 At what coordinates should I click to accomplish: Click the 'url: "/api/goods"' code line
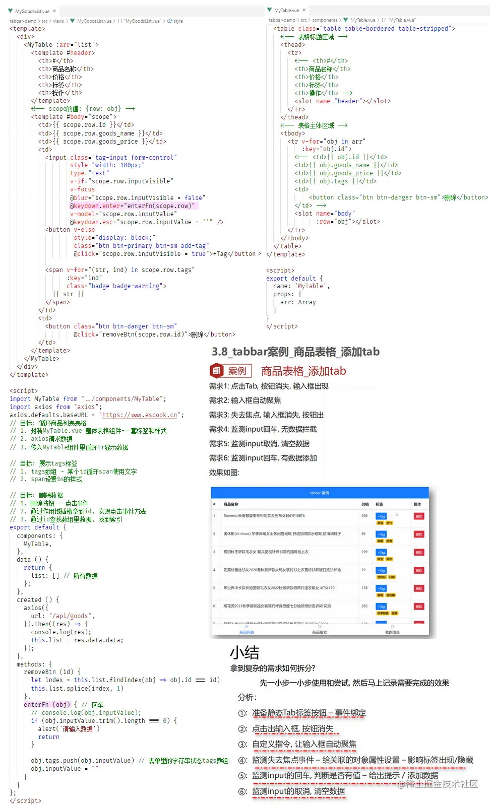coord(63,616)
